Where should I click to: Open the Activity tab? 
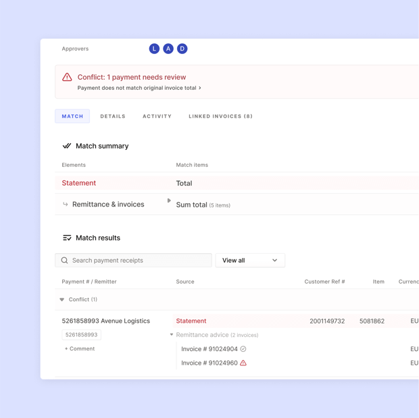(x=157, y=116)
